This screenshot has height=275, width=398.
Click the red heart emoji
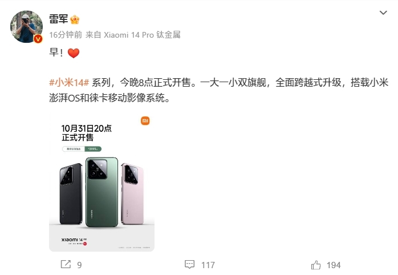tap(74, 53)
